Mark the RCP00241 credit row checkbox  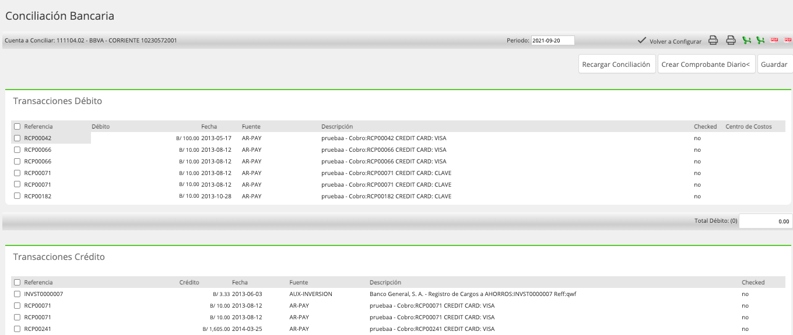[17, 329]
